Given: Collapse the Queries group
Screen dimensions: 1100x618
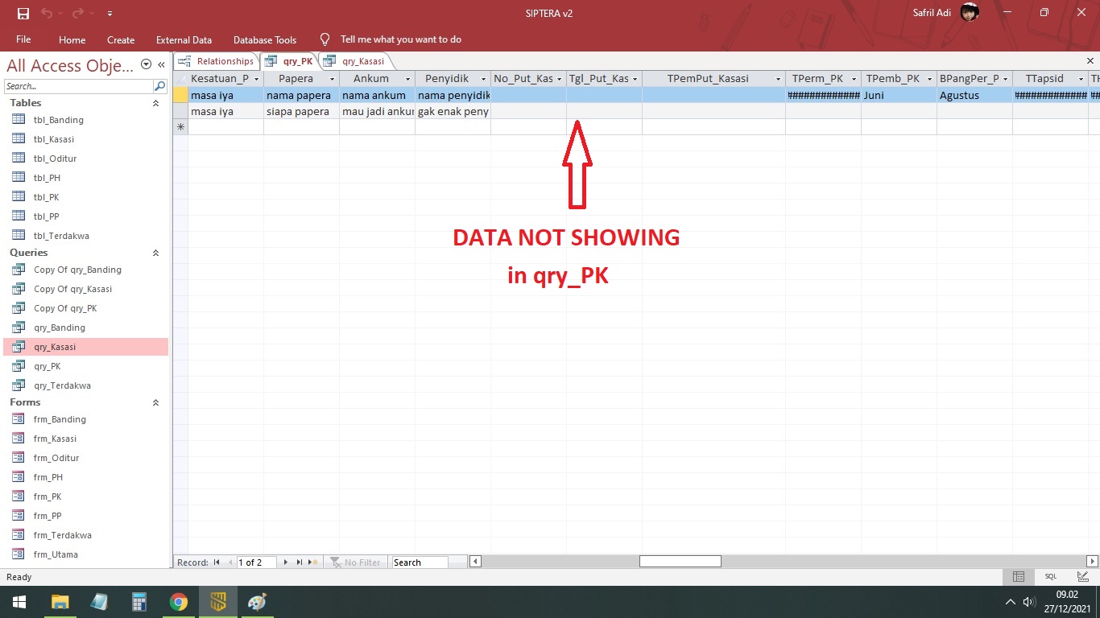Looking at the screenshot, I should point(155,253).
